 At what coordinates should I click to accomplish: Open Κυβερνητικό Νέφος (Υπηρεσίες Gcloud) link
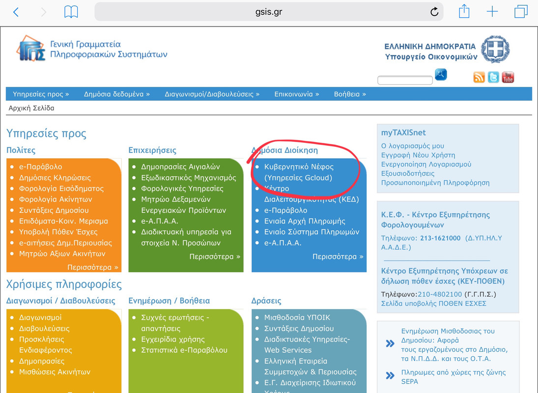click(299, 172)
